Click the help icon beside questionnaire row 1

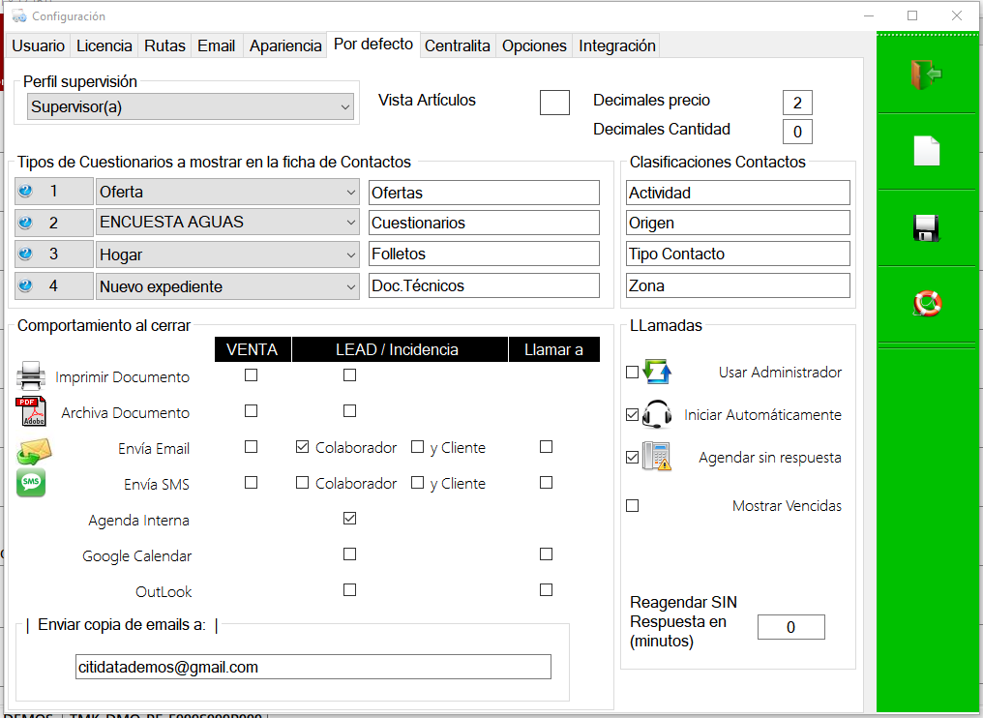(26, 191)
